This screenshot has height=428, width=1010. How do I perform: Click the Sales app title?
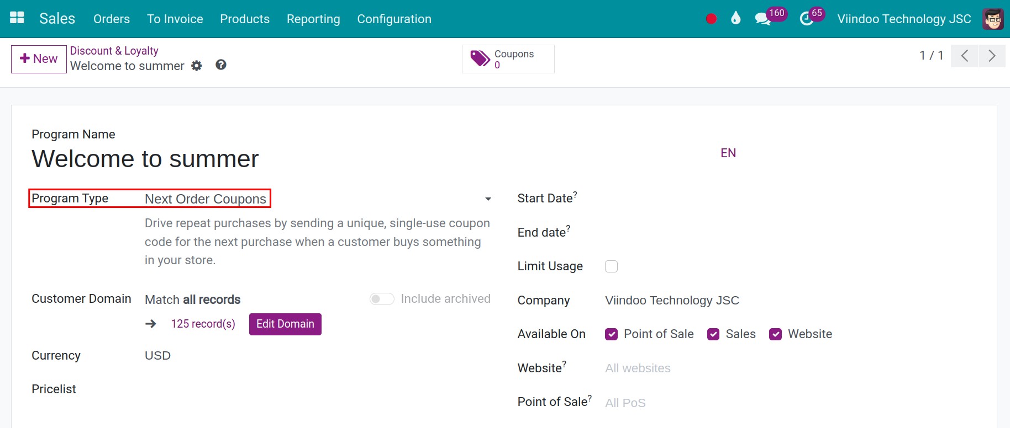[x=57, y=19]
